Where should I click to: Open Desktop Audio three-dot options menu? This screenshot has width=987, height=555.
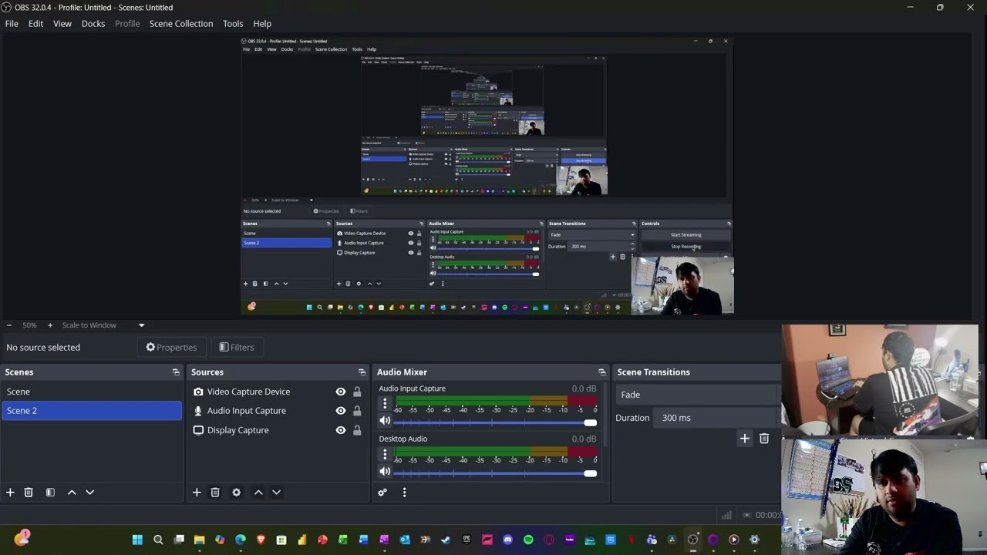pos(385,455)
